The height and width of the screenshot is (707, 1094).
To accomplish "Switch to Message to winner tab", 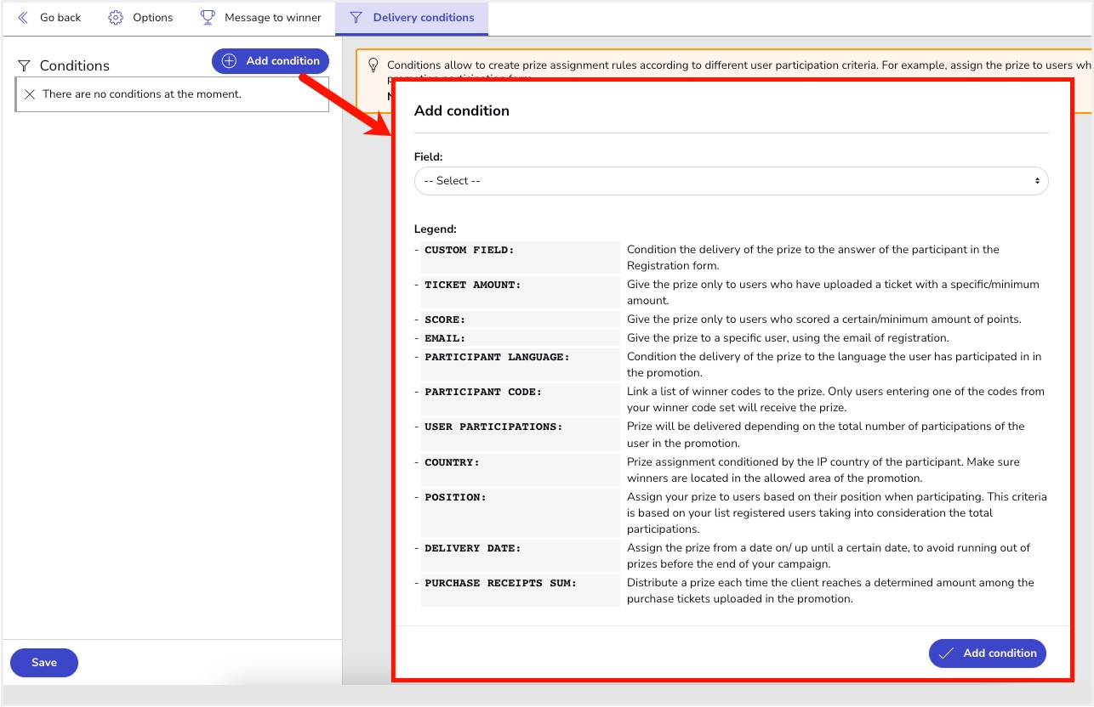I will (260, 17).
